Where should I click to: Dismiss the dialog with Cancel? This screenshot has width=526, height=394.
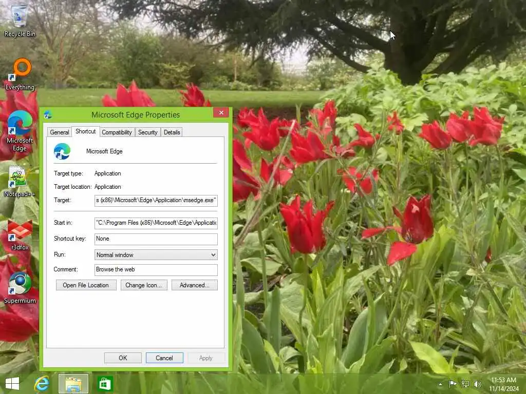click(x=164, y=358)
